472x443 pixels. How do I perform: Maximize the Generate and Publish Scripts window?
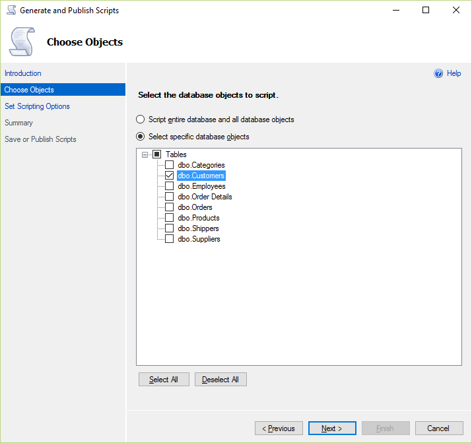coord(426,10)
